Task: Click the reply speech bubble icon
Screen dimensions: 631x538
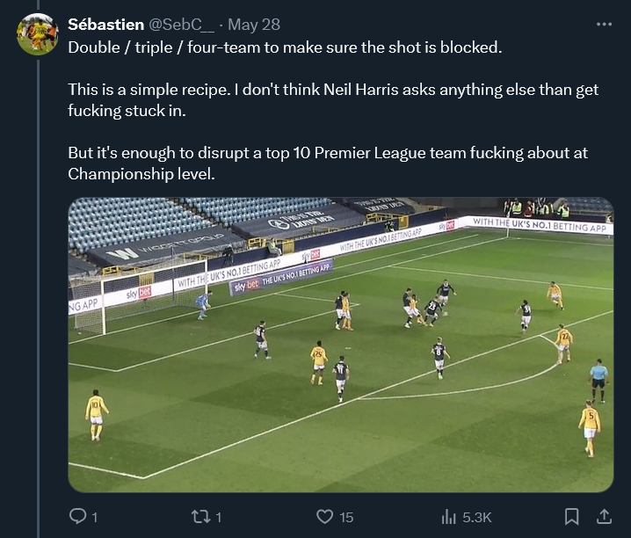Action: [76, 516]
